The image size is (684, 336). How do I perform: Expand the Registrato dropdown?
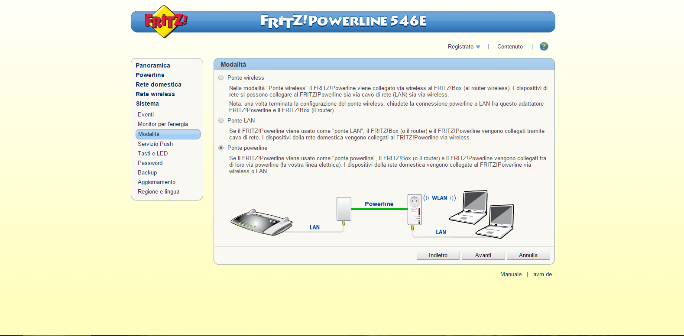464,47
